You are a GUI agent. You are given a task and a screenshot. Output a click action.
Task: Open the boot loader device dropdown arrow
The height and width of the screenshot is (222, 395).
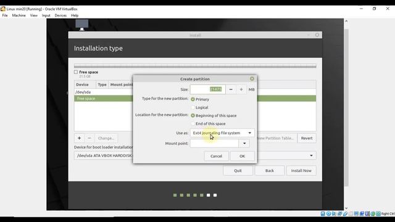click(x=311, y=155)
